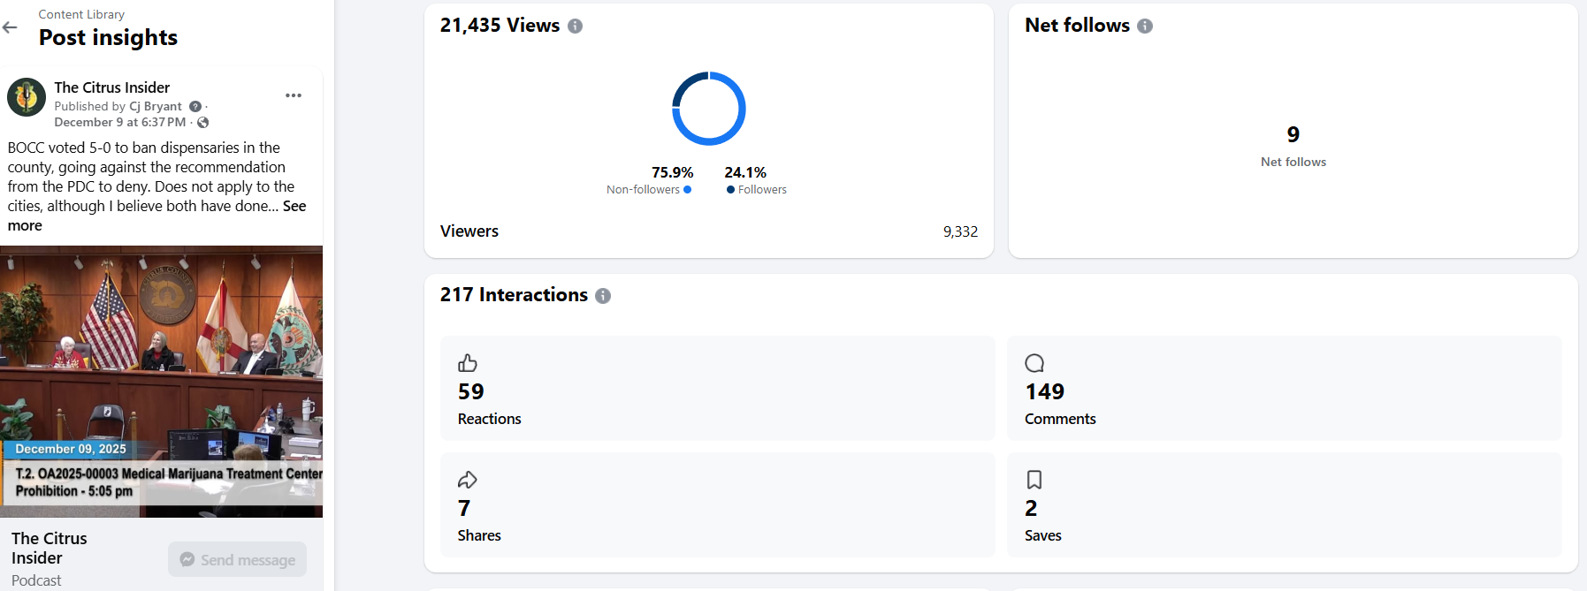Click the help icon beside Cj Bryant

click(x=195, y=107)
